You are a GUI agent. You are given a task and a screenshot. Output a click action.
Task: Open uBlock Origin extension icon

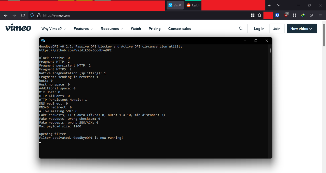click(286, 15)
